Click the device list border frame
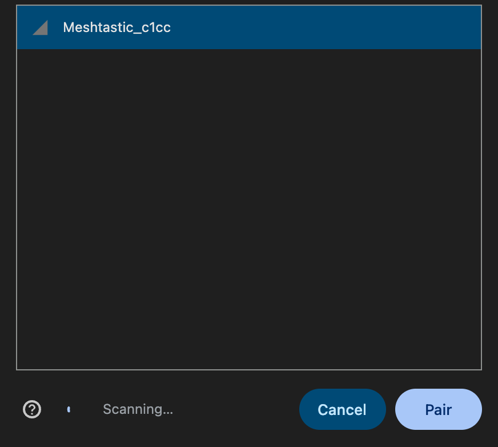498x447 pixels. click(x=248, y=368)
